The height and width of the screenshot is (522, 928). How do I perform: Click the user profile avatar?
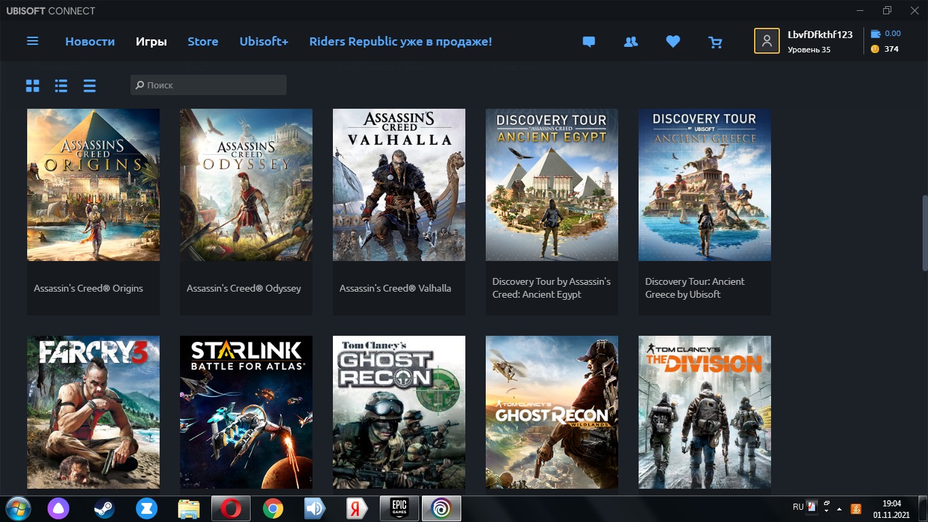click(767, 41)
